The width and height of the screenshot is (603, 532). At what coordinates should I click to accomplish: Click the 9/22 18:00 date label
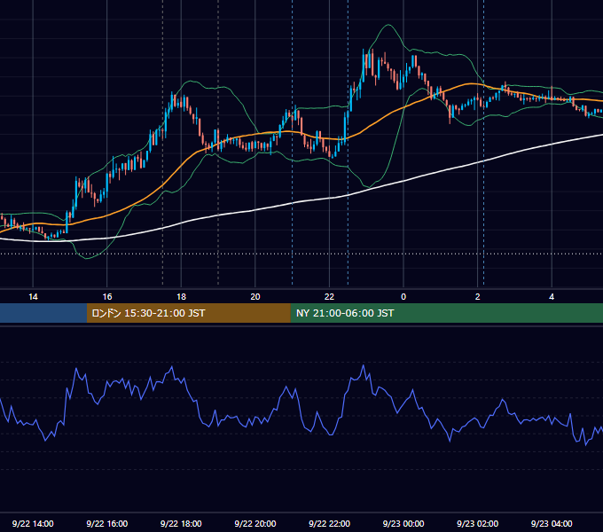pyautogui.click(x=181, y=523)
